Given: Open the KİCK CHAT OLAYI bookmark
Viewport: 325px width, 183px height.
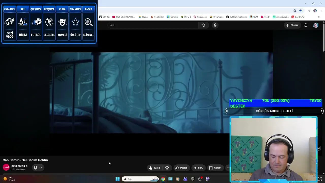Looking at the screenshot, I should click(x=124, y=17).
